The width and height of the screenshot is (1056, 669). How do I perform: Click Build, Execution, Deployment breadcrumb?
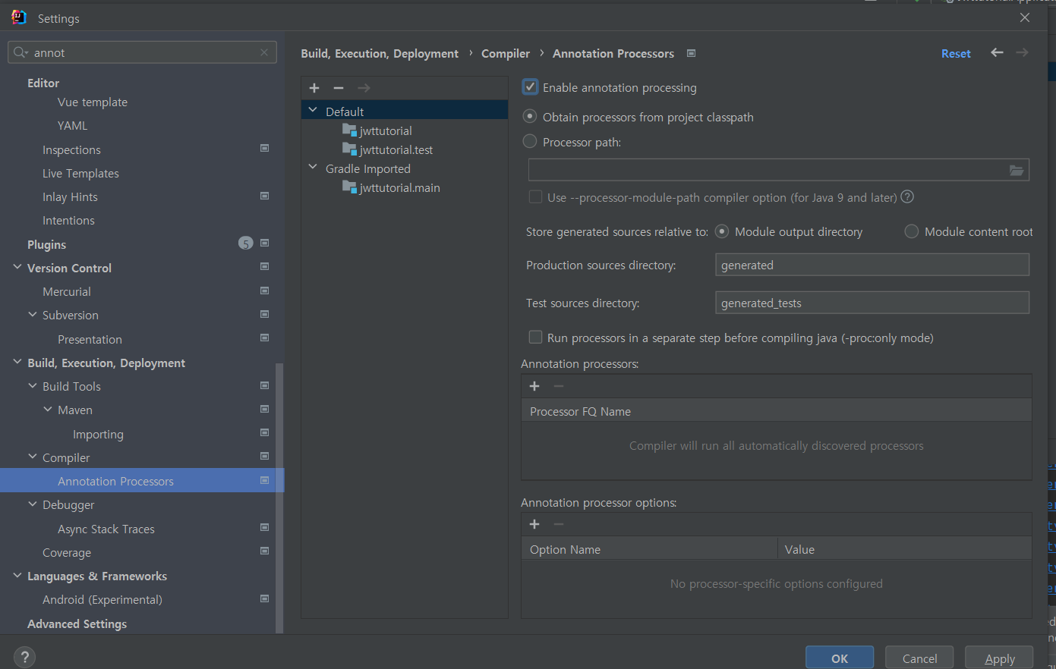[380, 53]
